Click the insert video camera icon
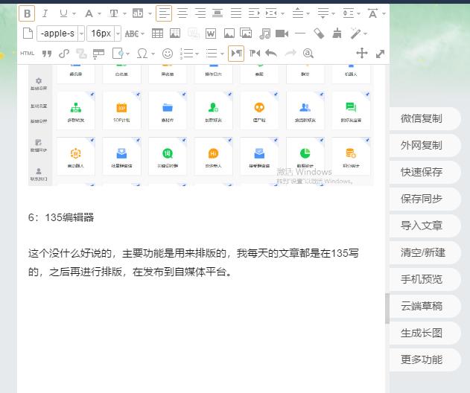 (282, 33)
